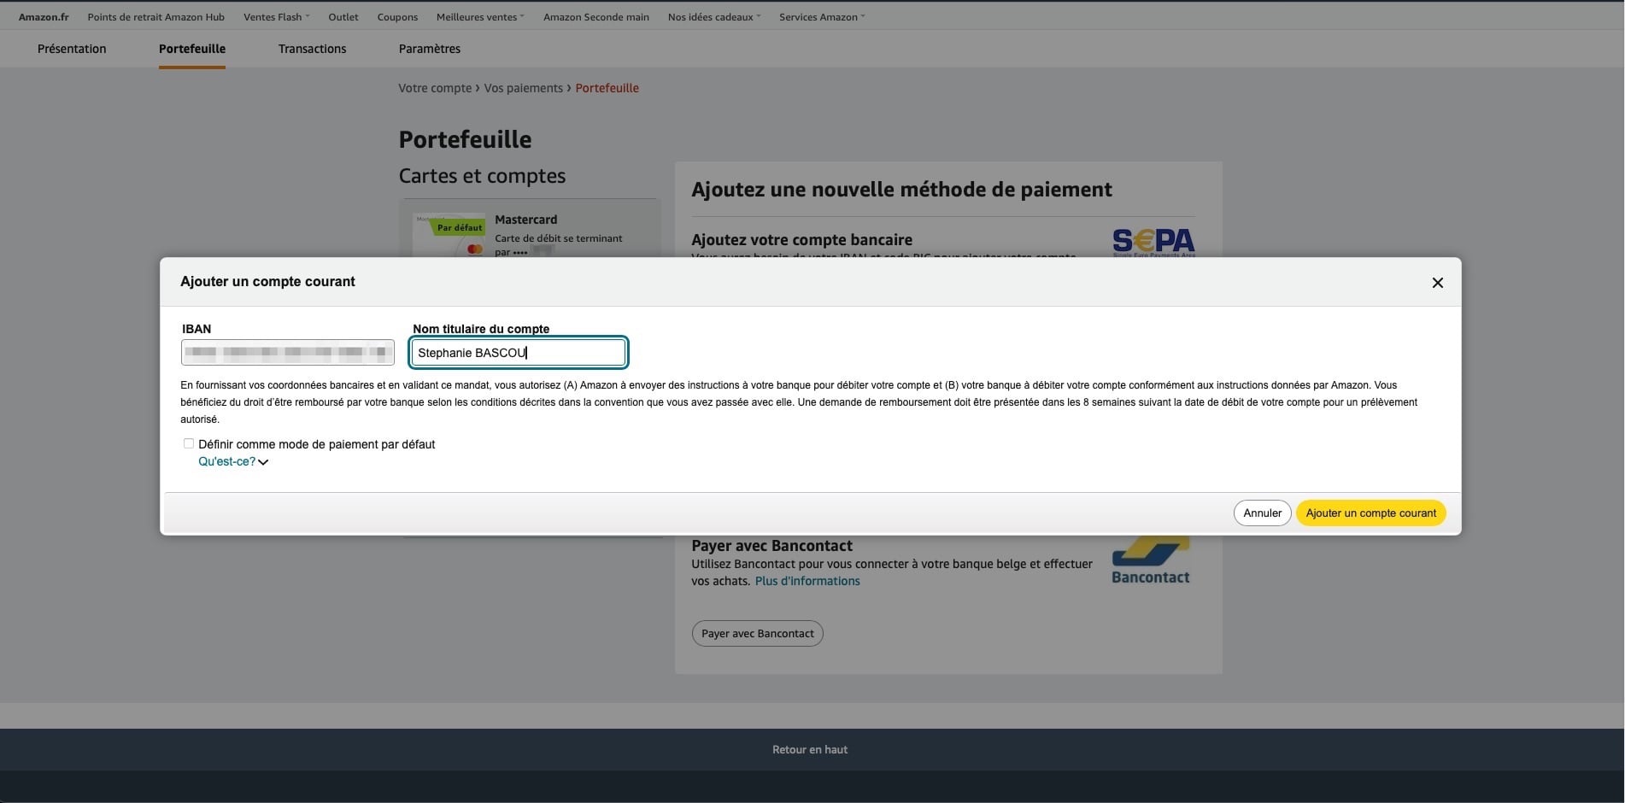Screen dimensions: 1625x803
Task: Switch to the Transactions tab
Action: tap(312, 49)
